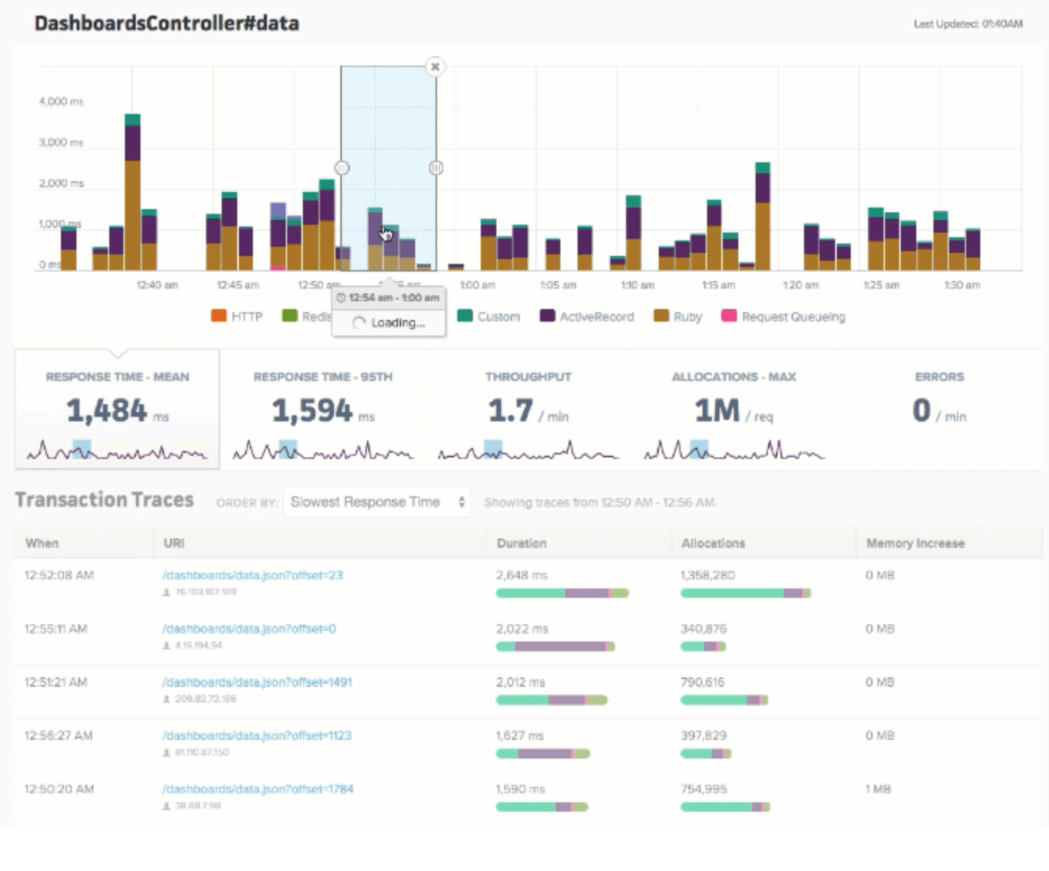Open the Slowest Response Time dropdown
Image resolution: width=1049 pixels, height=871 pixels.
click(377, 502)
